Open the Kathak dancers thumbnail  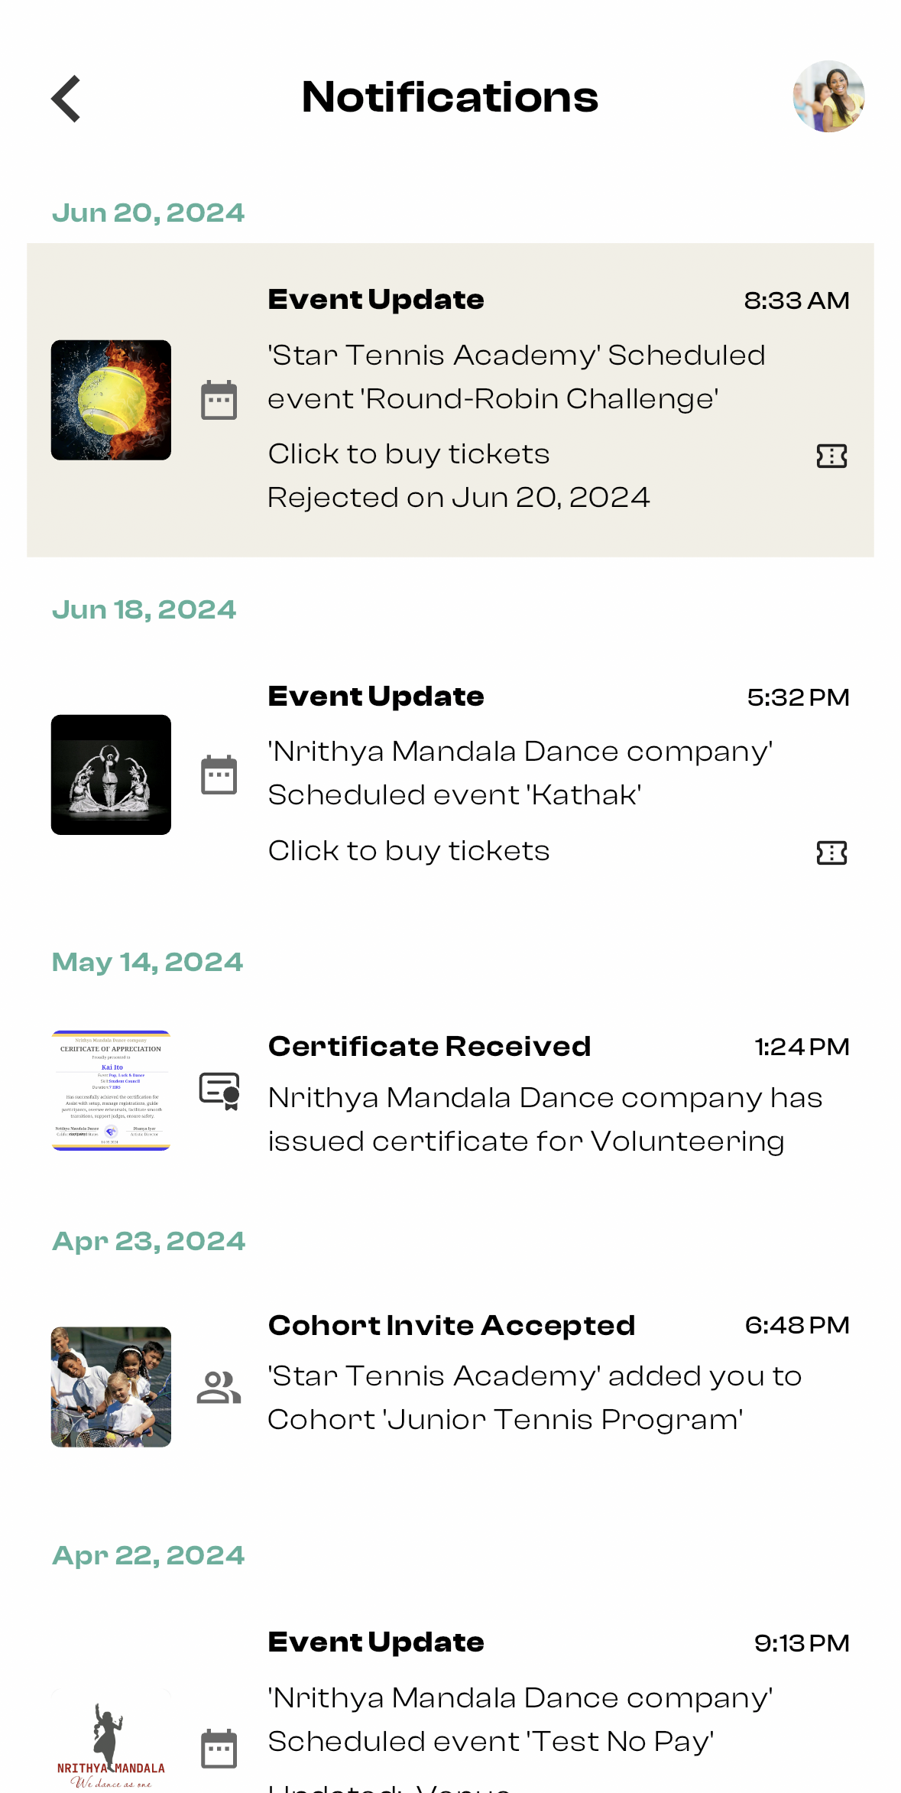tap(111, 775)
